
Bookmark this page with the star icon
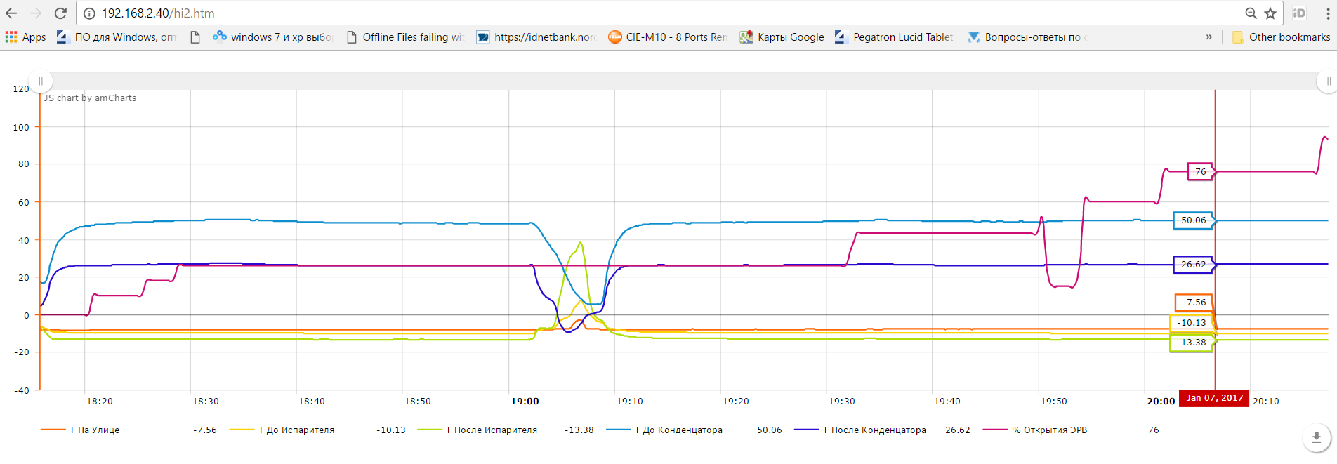tap(1270, 13)
